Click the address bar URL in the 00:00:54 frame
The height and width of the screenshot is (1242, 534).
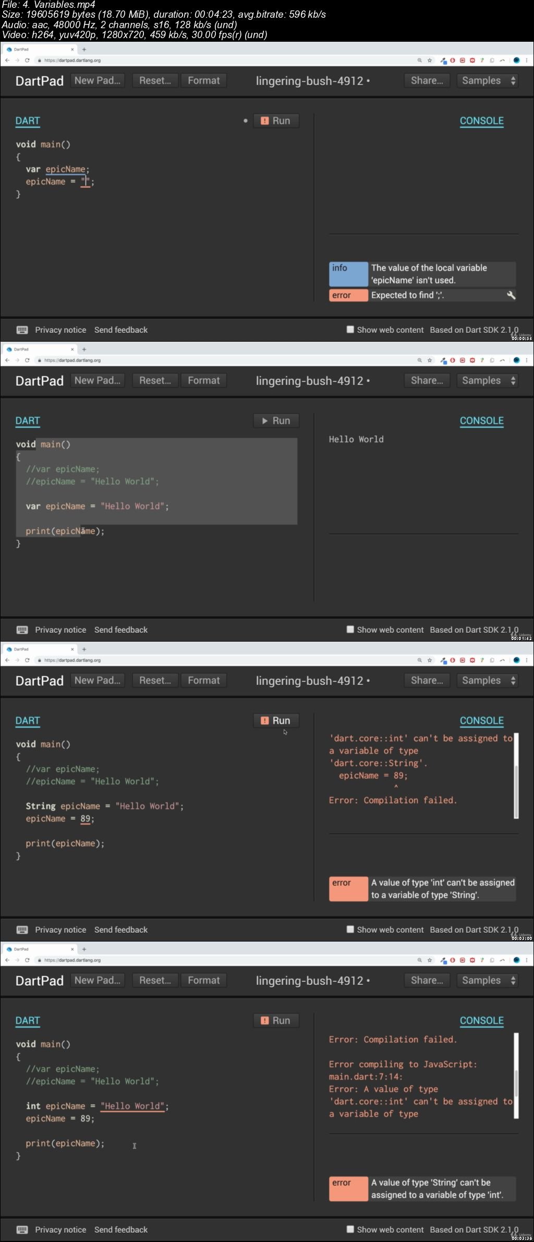click(x=72, y=61)
